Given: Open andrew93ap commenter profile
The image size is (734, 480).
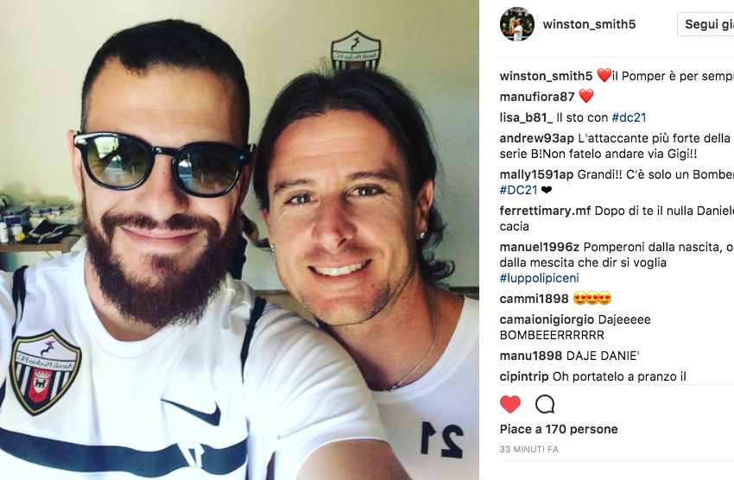Looking at the screenshot, I should click(537, 138).
